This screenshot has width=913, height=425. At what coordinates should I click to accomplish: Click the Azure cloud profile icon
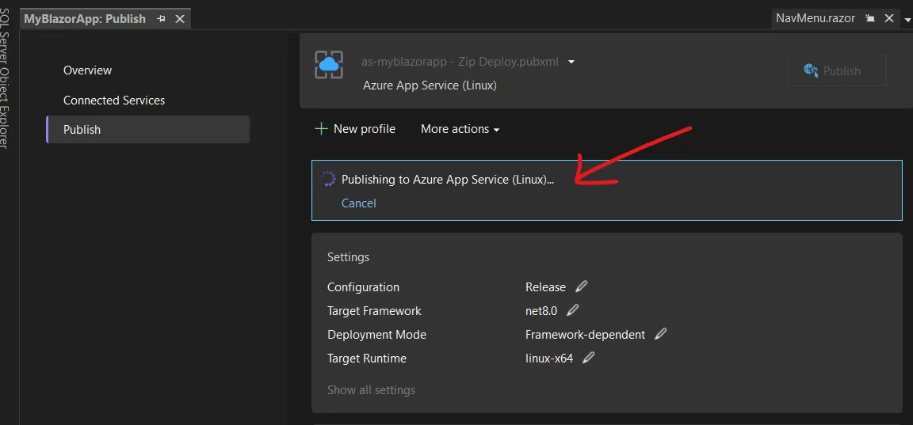[x=329, y=64]
